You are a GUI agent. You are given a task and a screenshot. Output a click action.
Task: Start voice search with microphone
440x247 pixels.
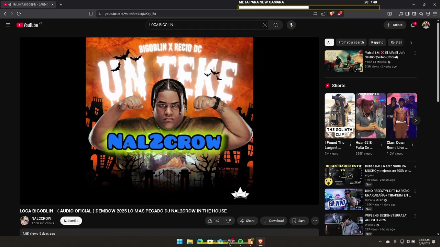[x=291, y=25]
